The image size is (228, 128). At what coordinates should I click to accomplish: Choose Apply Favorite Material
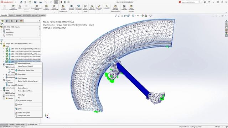pyautogui.click(x=28, y=66)
